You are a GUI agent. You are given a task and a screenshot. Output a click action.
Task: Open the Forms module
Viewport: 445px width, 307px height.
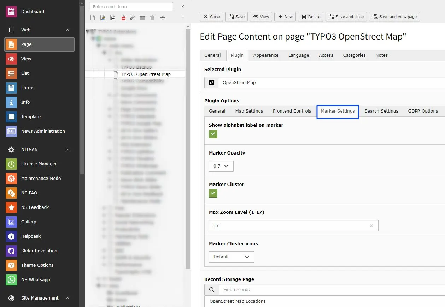[x=40, y=88]
